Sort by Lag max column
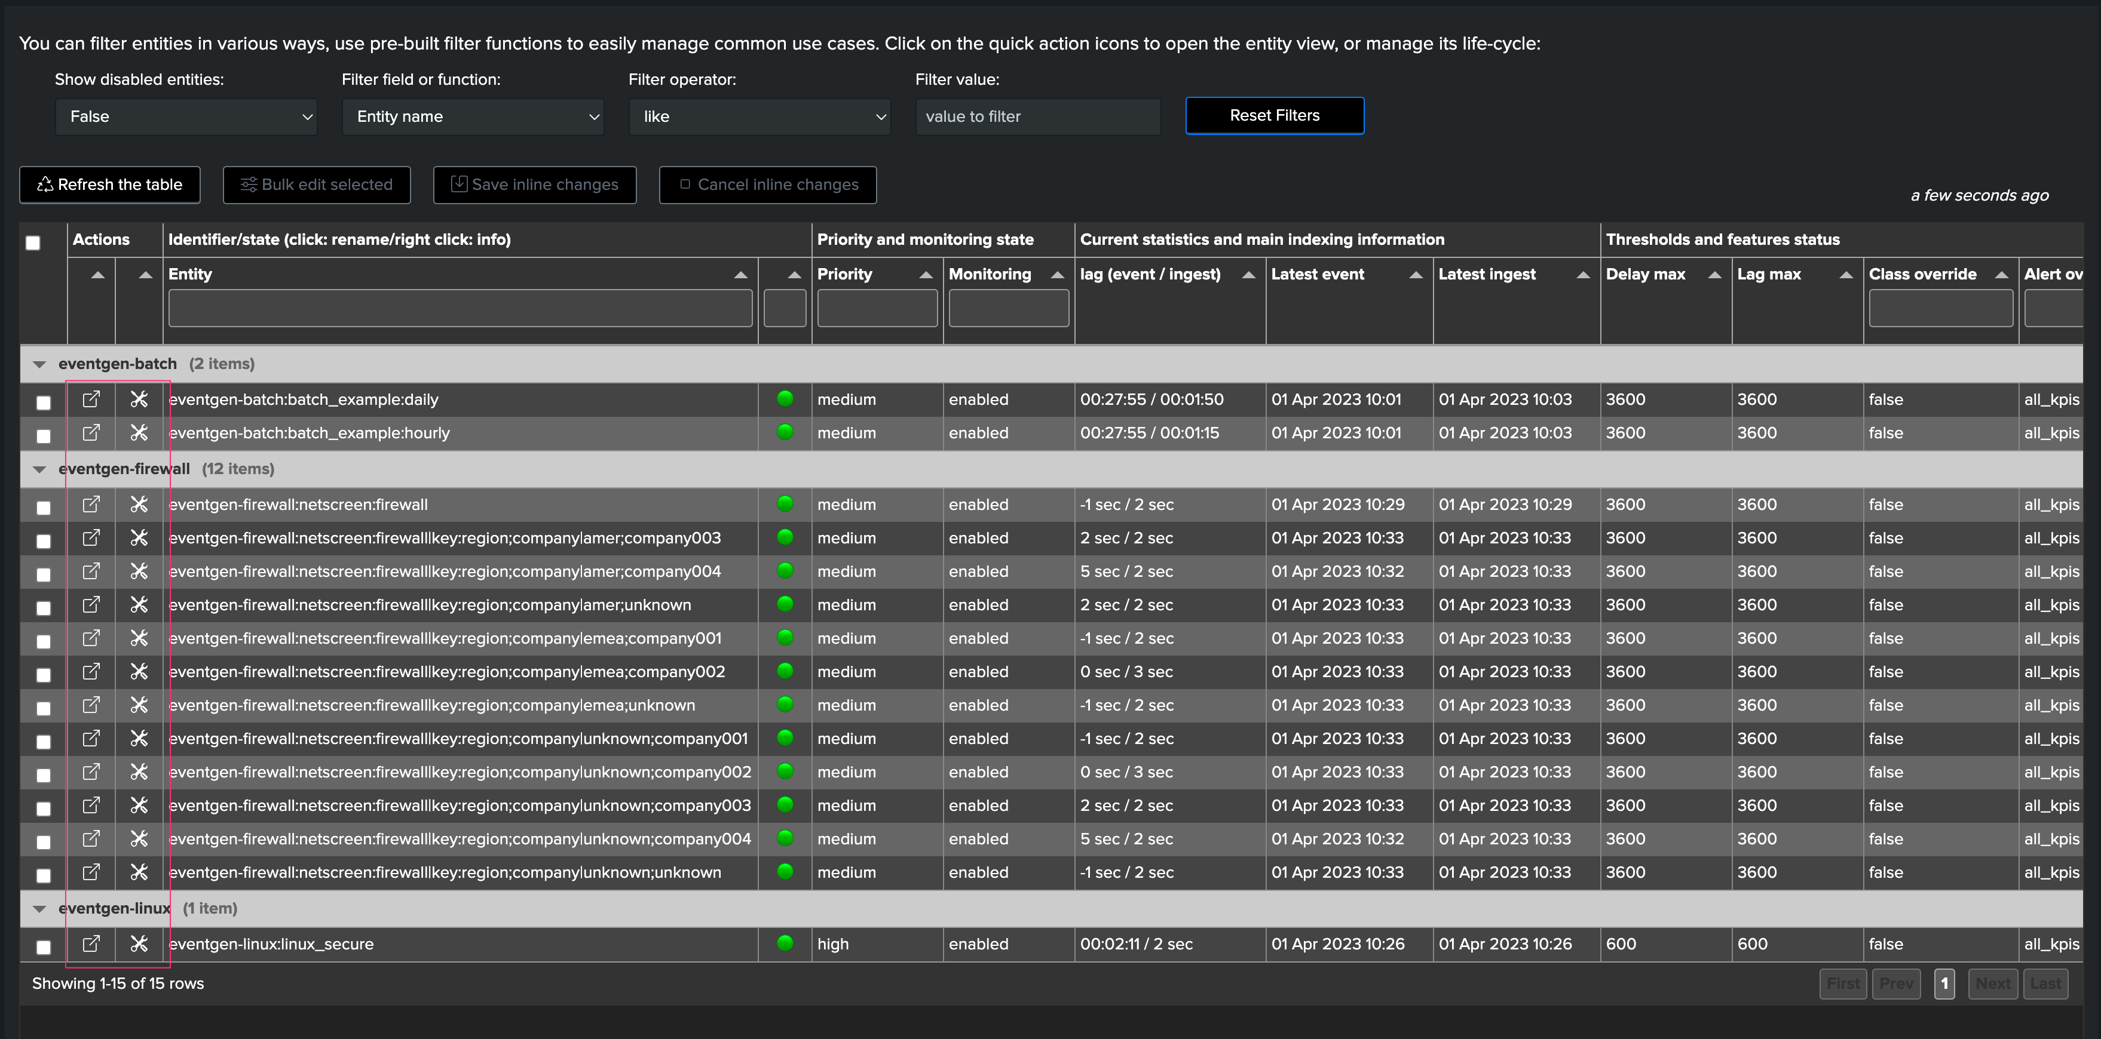2101x1039 pixels. pyautogui.click(x=1846, y=275)
